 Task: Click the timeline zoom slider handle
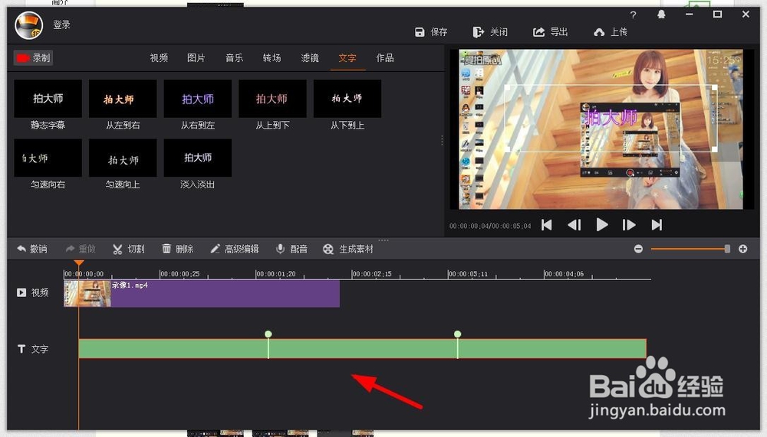pos(727,249)
